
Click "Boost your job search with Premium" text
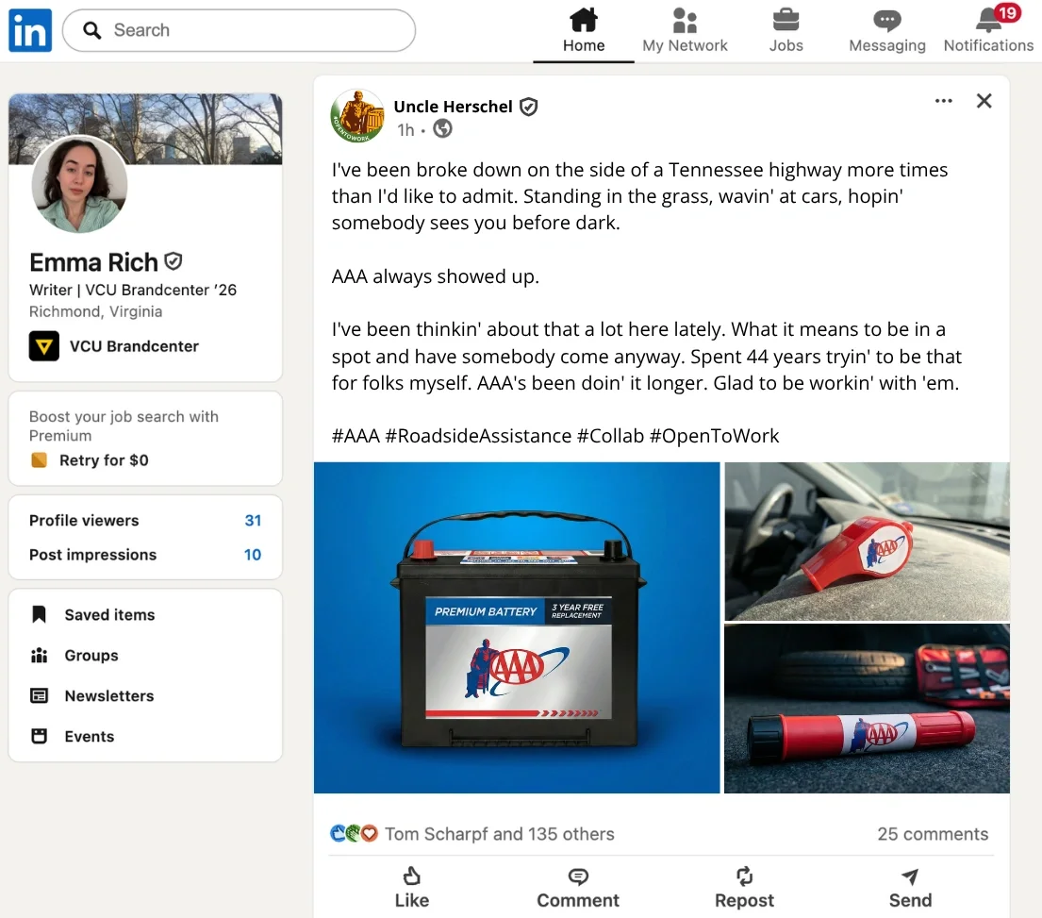(x=124, y=426)
